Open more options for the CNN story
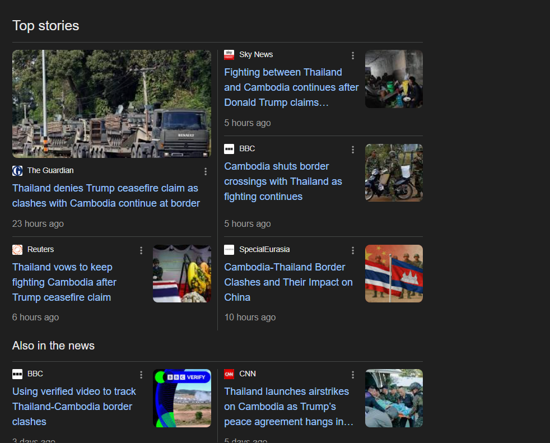 point(353,375)
